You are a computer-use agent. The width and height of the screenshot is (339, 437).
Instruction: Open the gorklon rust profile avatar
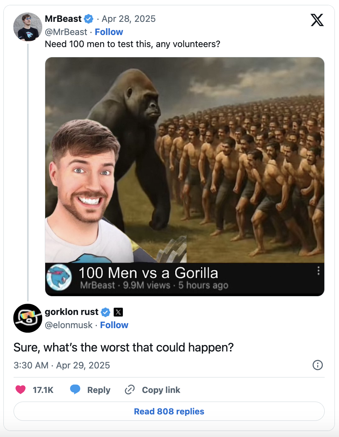(x=27, y=318)
